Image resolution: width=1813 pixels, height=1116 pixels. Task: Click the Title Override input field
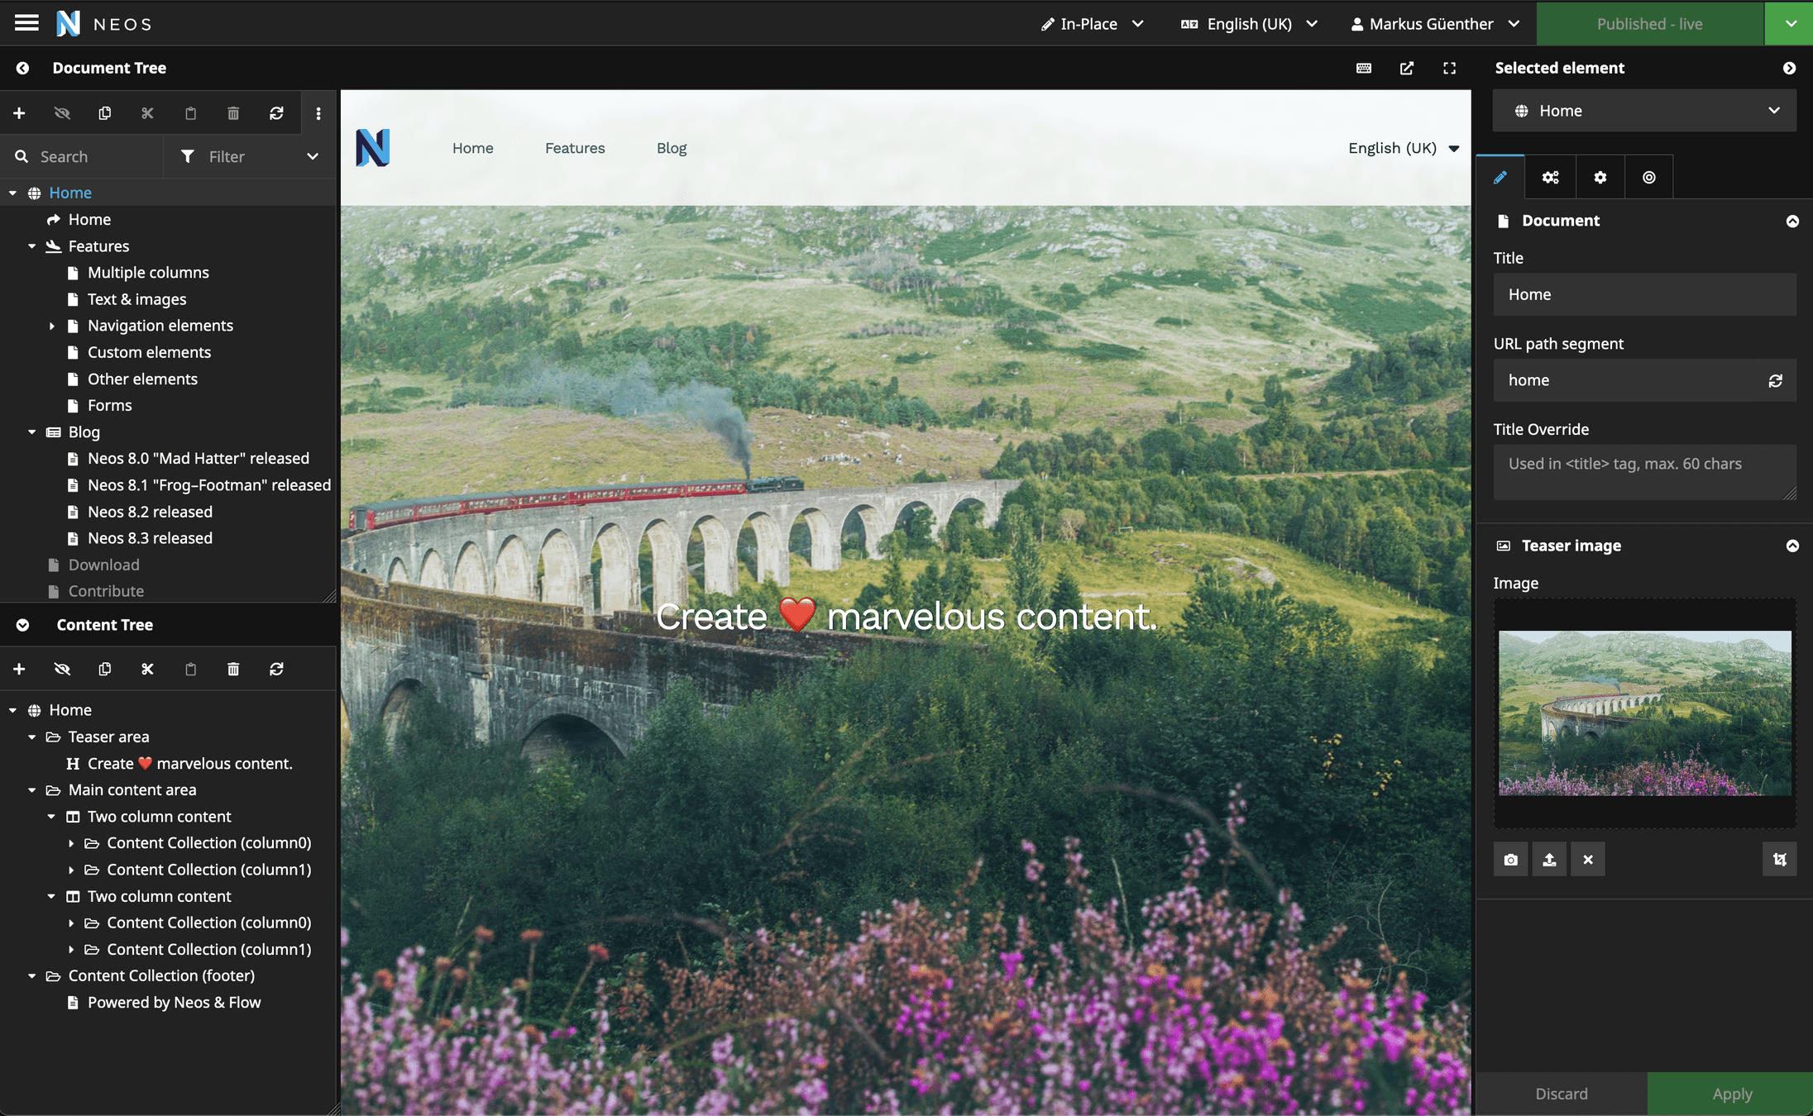click(1643, 474)
